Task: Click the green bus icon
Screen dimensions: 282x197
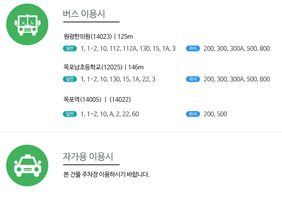Action: pyautogui.click(x=27, y=24)
